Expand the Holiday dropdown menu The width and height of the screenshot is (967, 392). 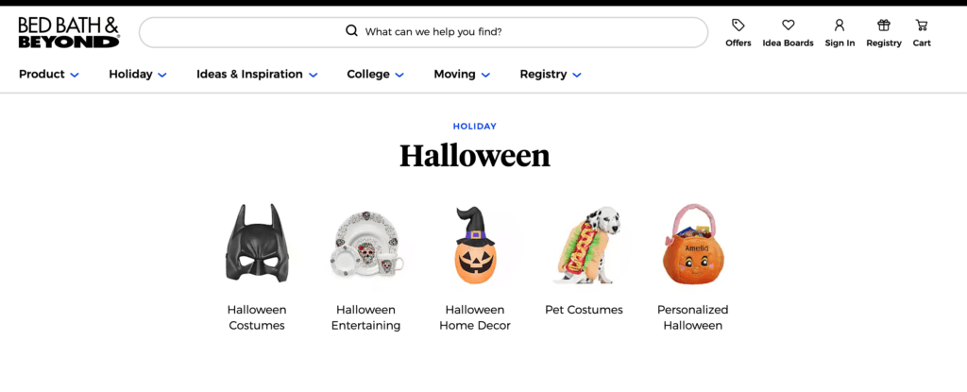138,74
